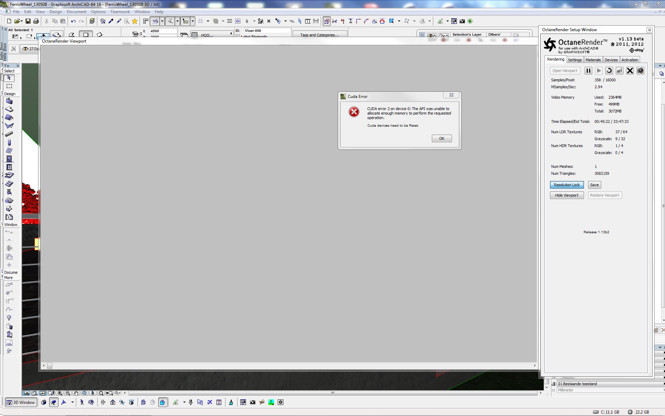Select the Marquee tool in toolbox

tap(9, 86)
